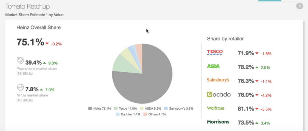The width and height of the screenshot is (308, 131).
Task: Select the Sainsbury's retailer logo
Action: [x=218, y=80]
